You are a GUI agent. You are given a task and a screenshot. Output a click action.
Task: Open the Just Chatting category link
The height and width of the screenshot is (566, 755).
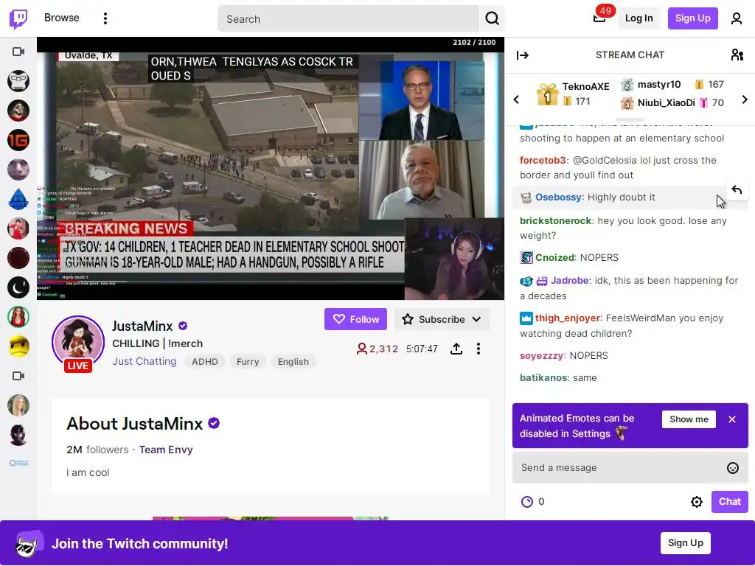(x=145, y=361)
